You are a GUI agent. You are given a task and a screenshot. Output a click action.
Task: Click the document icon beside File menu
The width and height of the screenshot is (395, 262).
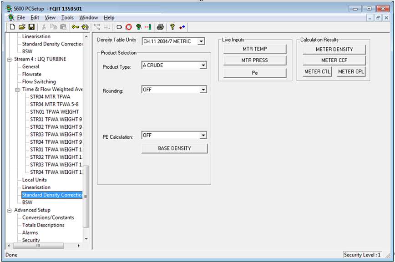click(x=11, y=17)
